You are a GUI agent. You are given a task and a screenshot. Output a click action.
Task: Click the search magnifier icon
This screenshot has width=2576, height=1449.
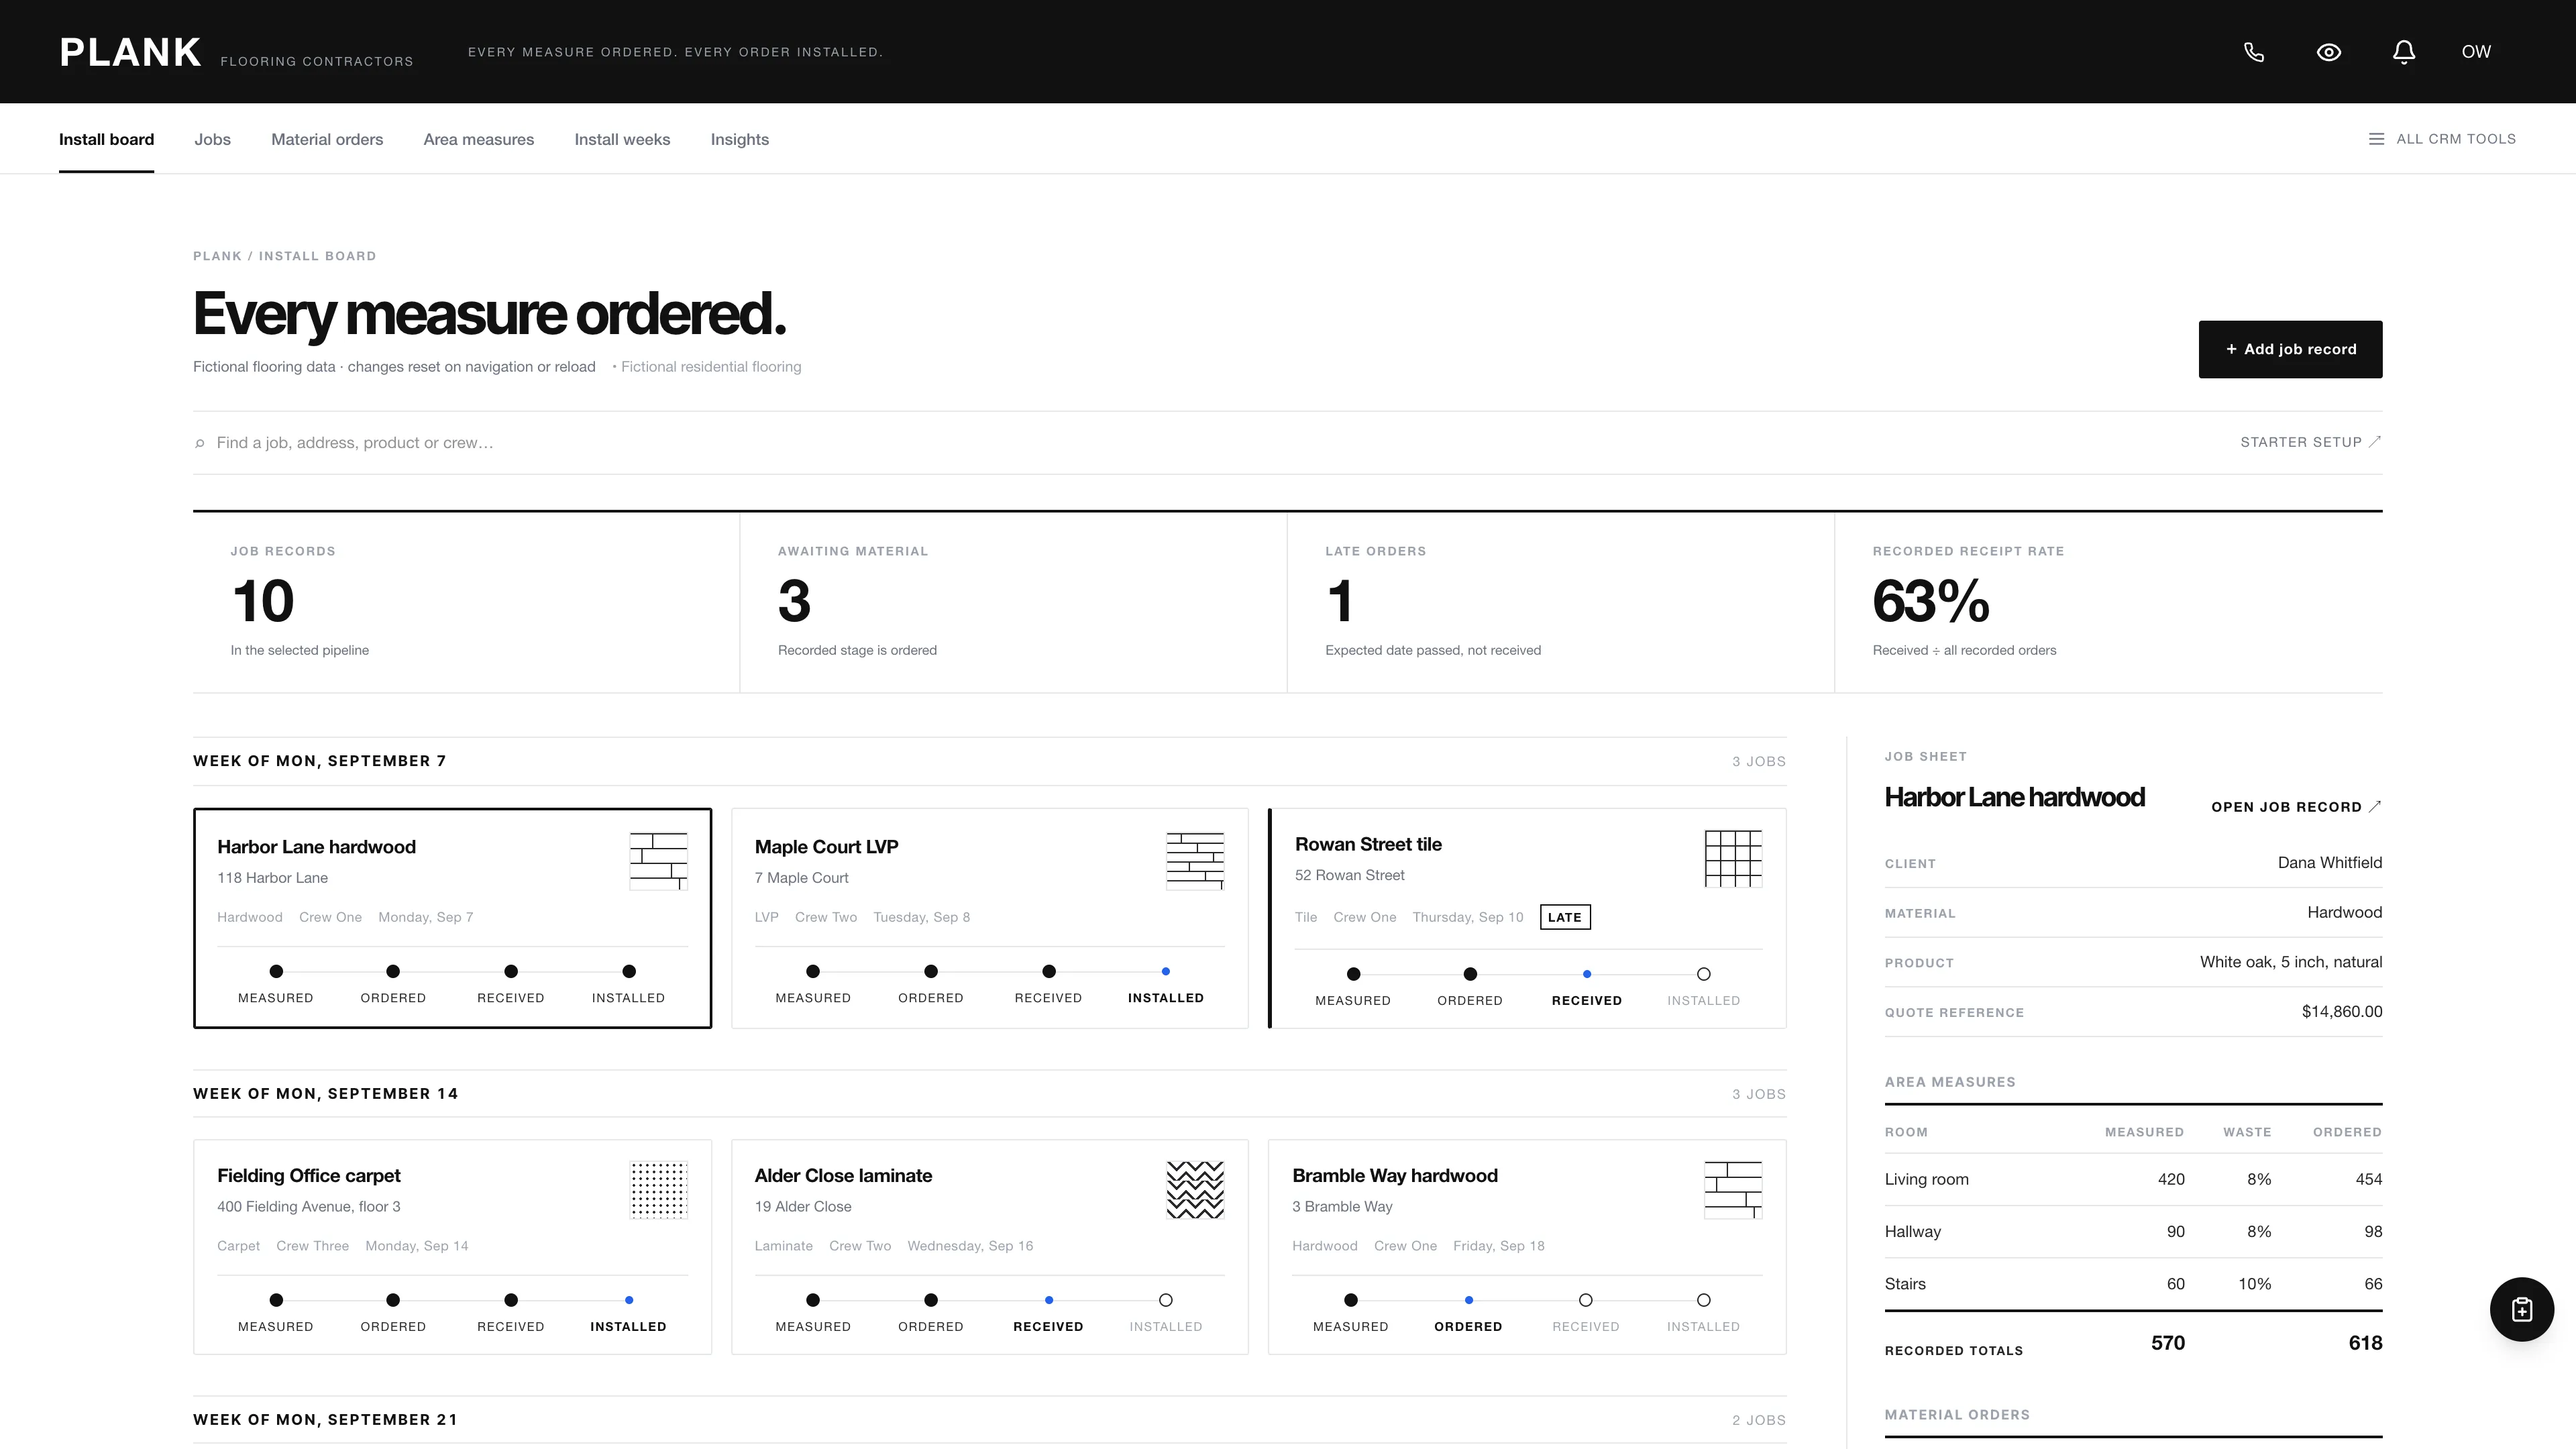200,443
